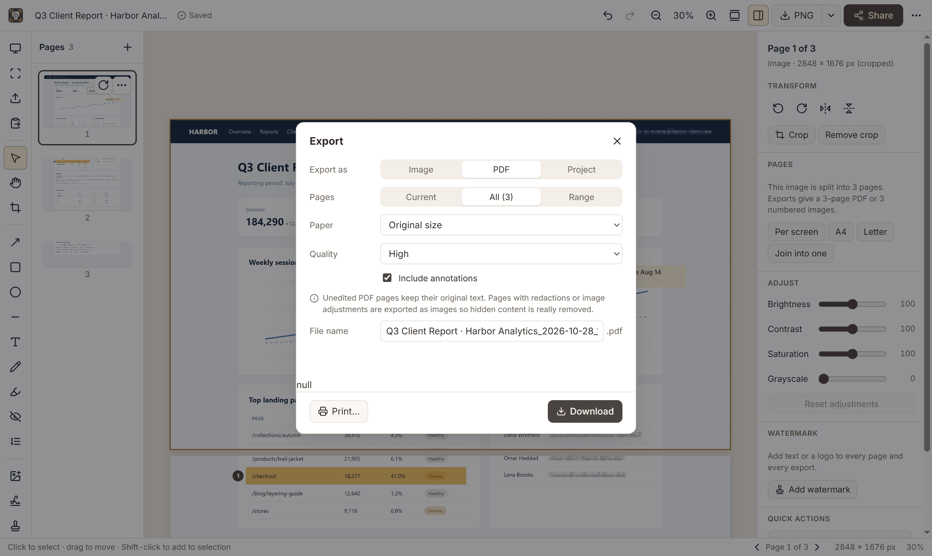This screenshot has width=932, height=556.
Task: Click the zoom out magnifier icon
Action: point(656,15)
